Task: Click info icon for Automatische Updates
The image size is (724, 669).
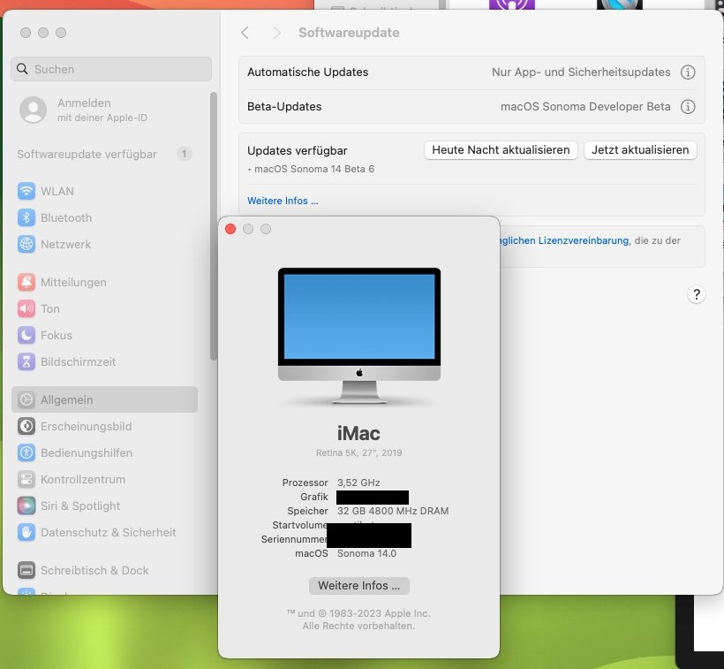Action: (688, 72)
